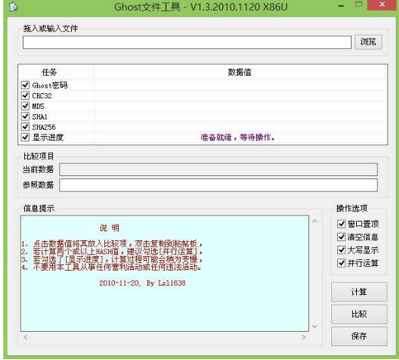This screenshot has width=399, height=360.
Task: Focus the 拖入或输入文件 path field
Action: click(x=187, y=42)
